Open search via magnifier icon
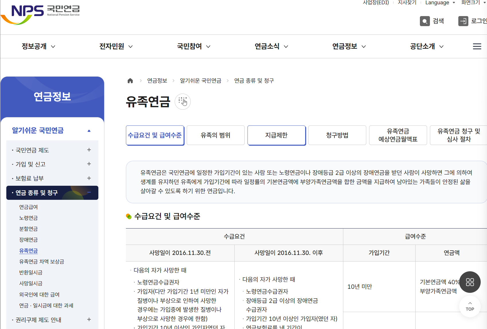 pyautogui.click(x=425, y=21)
